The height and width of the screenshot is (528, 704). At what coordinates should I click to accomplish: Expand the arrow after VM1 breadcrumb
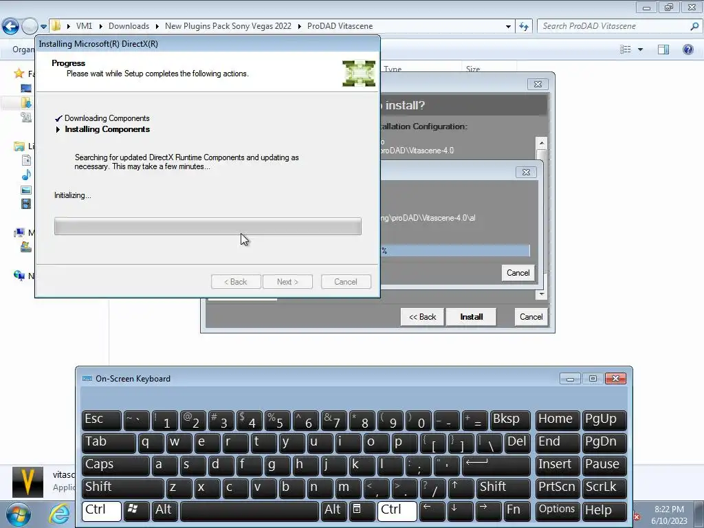click(x=100, y=27)
